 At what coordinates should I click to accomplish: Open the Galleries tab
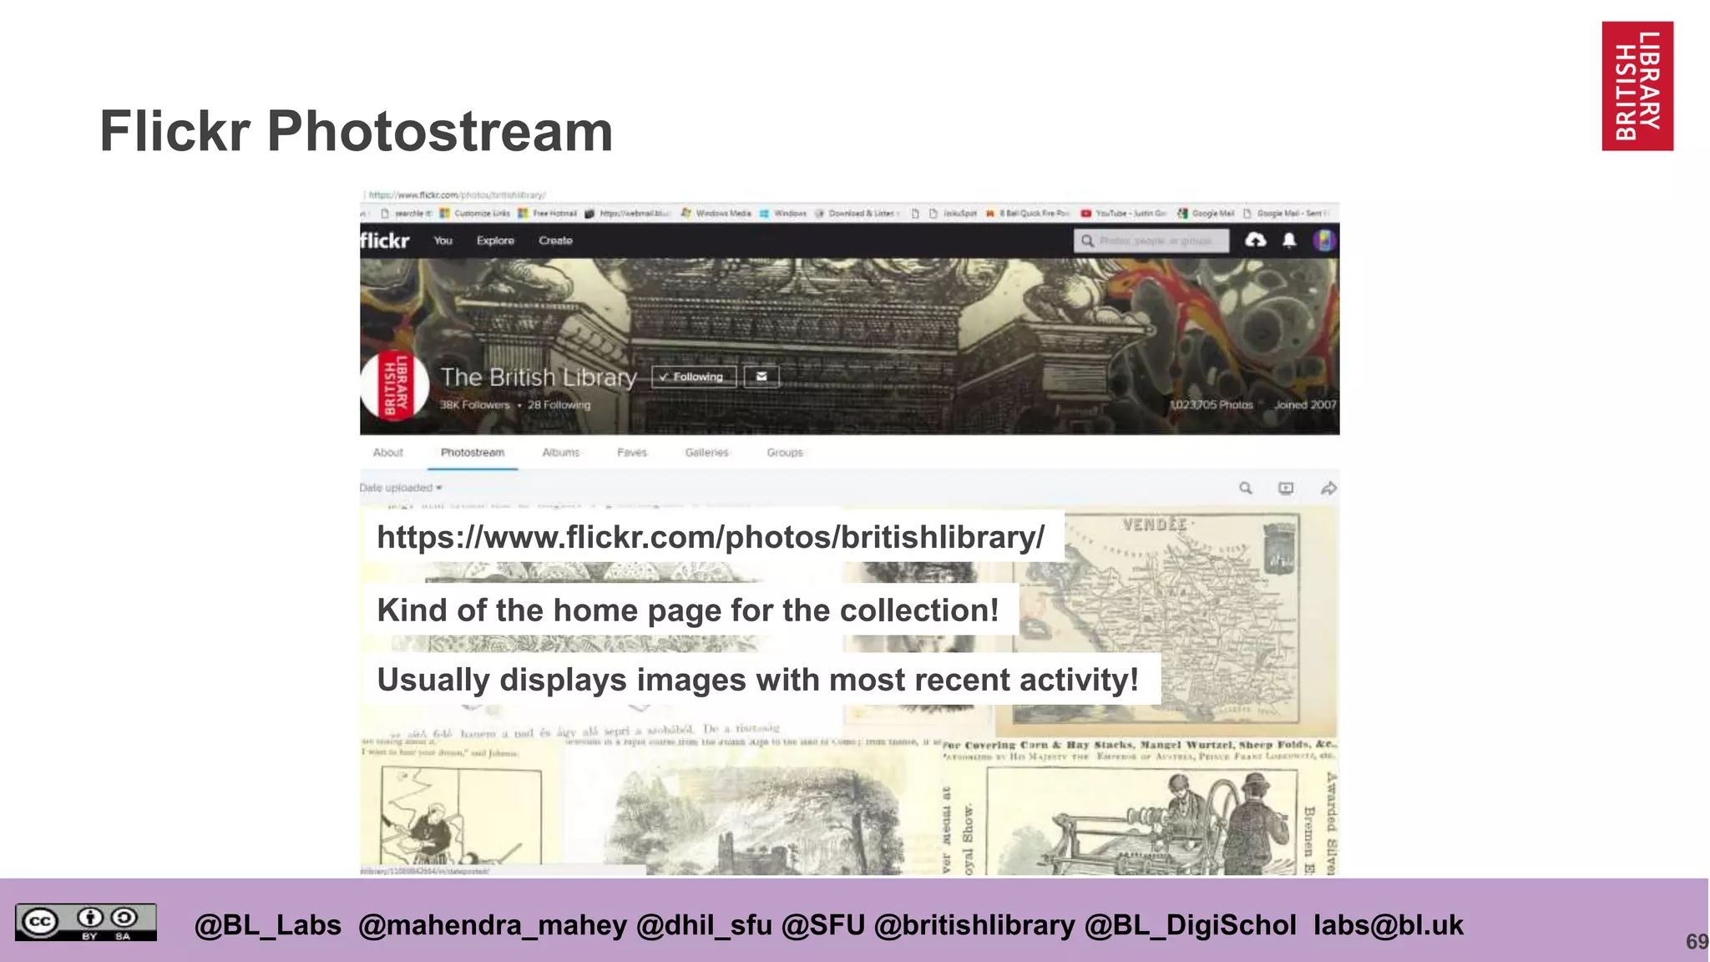click(706, 453)
